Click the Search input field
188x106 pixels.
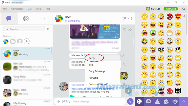click(x=24, y=29)
